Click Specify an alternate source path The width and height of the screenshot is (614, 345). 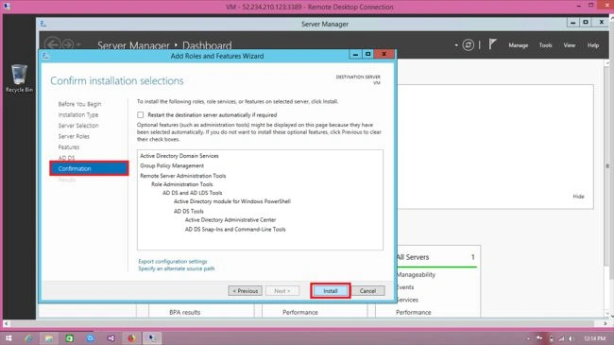[177, 268]
